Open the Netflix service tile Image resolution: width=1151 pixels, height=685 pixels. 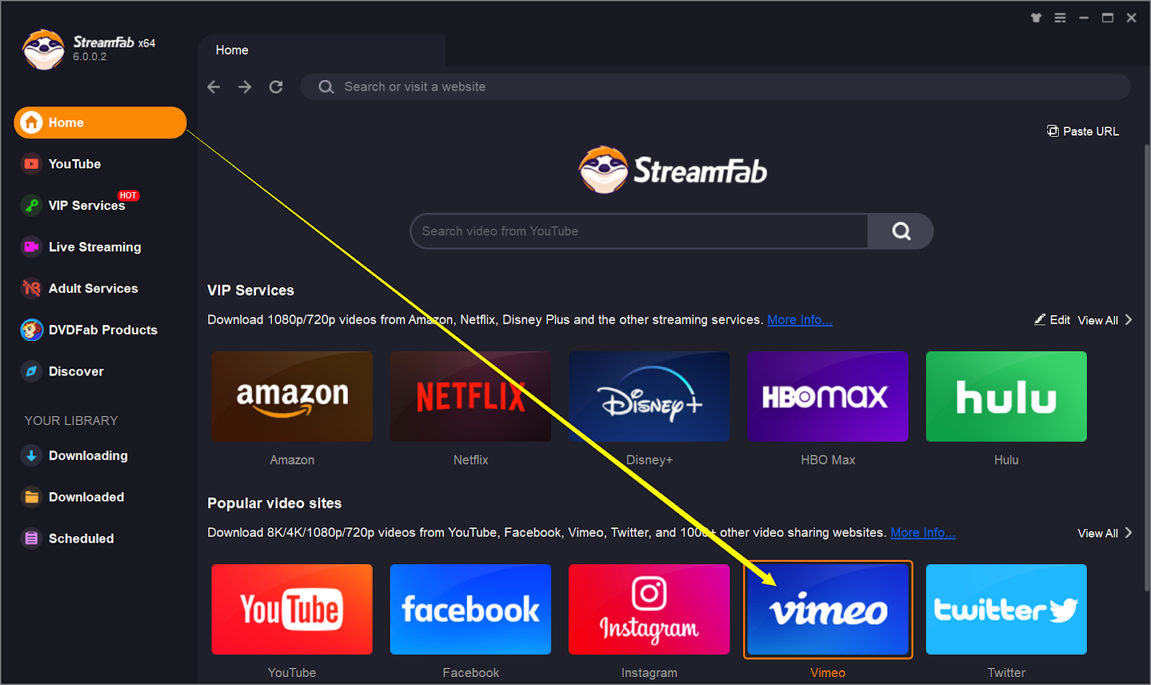(x=470, y=396)
